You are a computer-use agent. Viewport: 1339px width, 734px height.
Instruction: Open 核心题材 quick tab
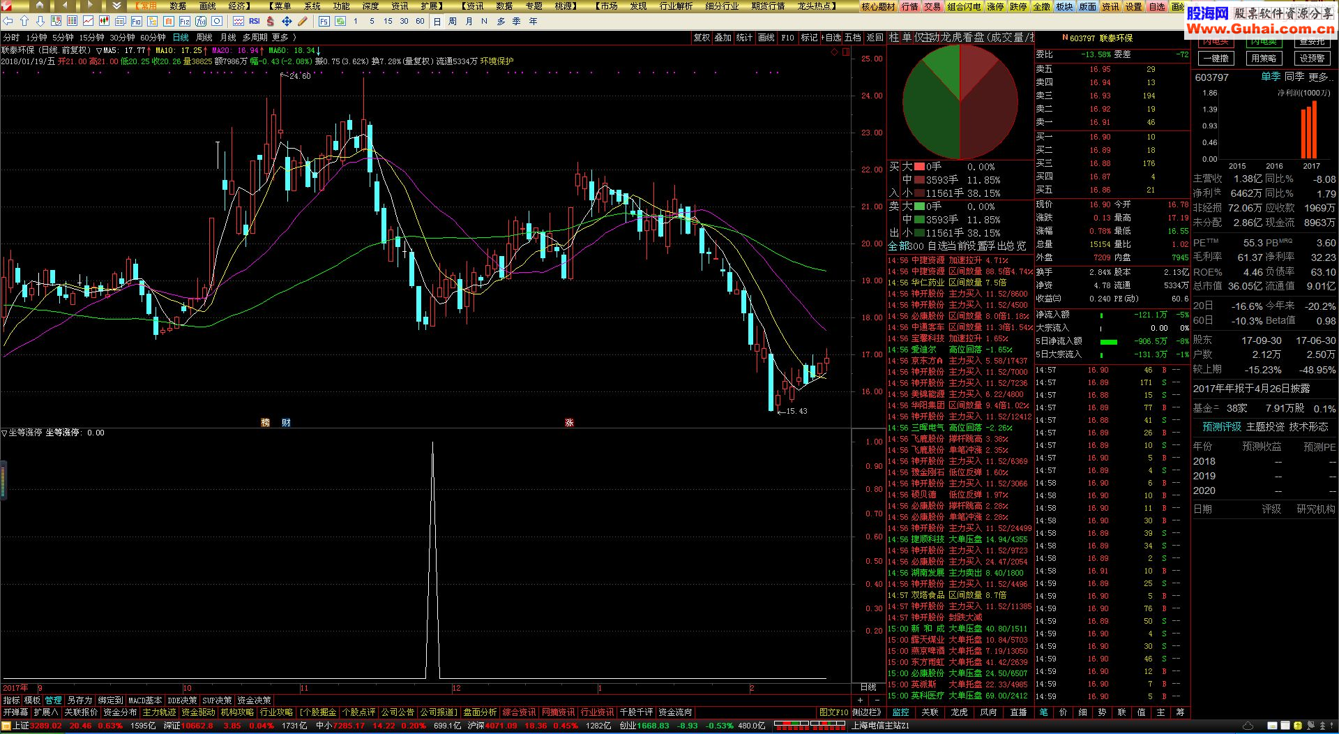pyautogui.click(x=878, y=6)
